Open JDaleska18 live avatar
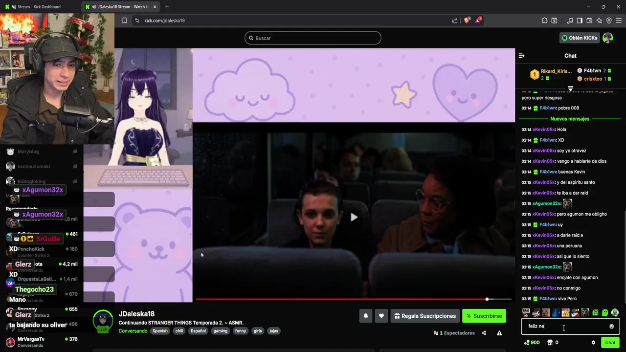626x352 pixels. click(x=103, y=321)
